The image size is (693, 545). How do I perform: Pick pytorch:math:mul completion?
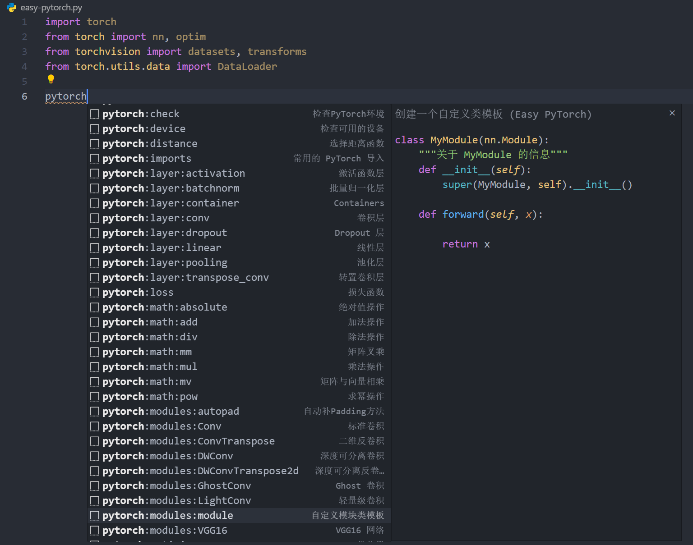coord(239,367)
